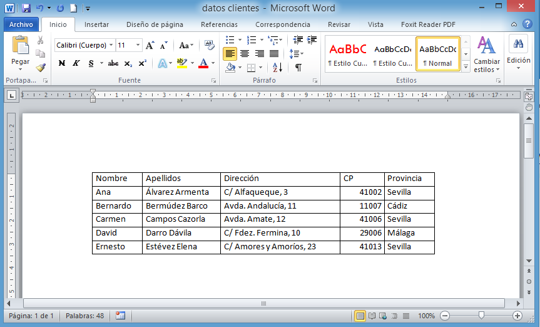Screen dimensions: 540x327
Task: Click the Text Effects glowing A icon
Action: [x=163, y=63]
